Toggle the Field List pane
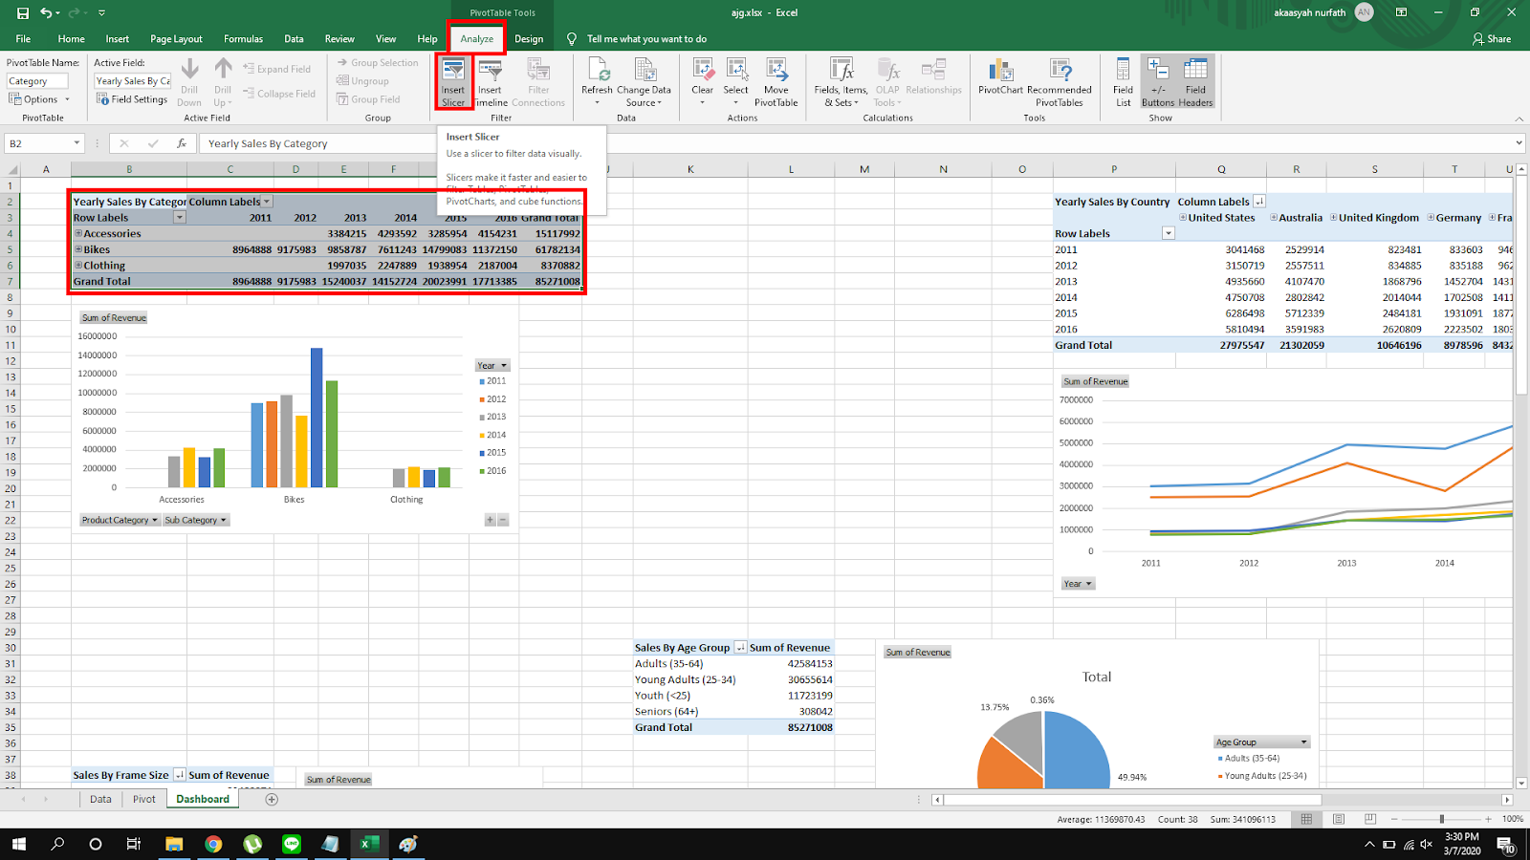Viewport: 1530px width, 860px height. [x=1123, y=81]
